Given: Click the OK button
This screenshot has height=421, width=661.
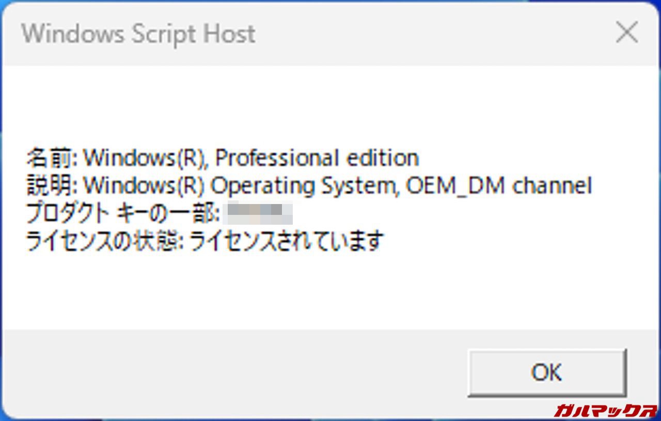Looking at the screenshot, I should click(546, 372).
